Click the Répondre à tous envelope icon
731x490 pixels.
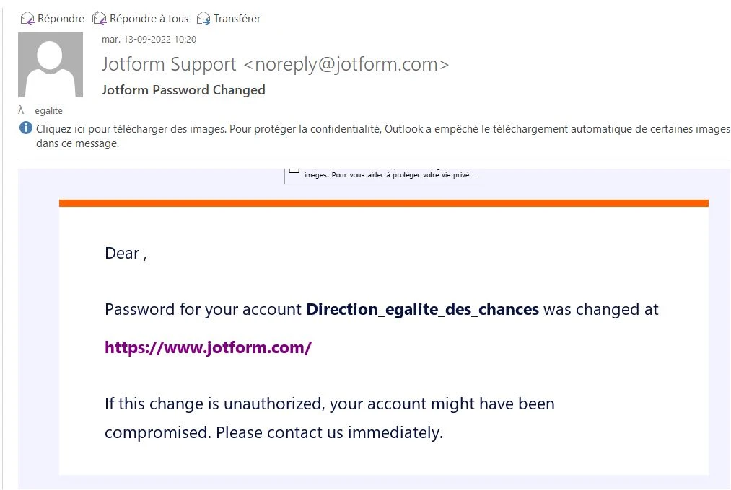(100, 19)
